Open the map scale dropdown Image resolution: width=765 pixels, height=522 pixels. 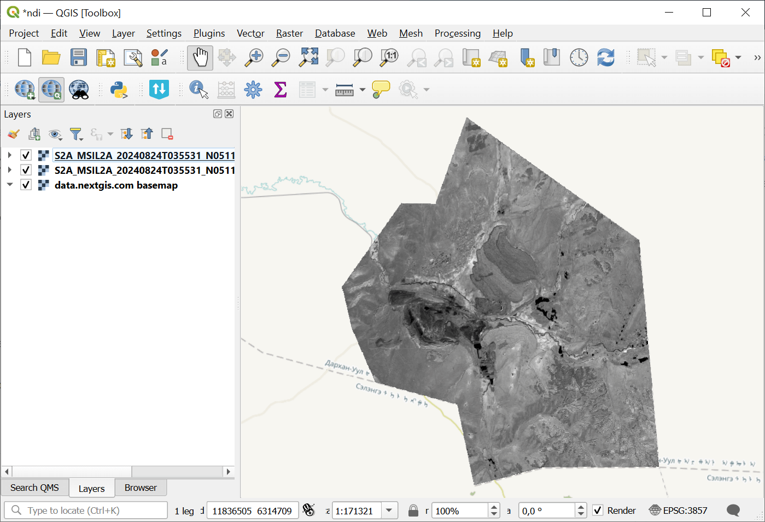(389, 511)
